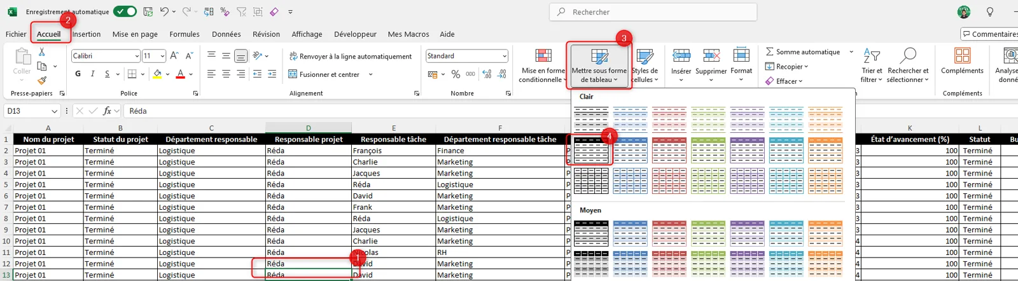Click the yellow fill color button

[157, 74]
